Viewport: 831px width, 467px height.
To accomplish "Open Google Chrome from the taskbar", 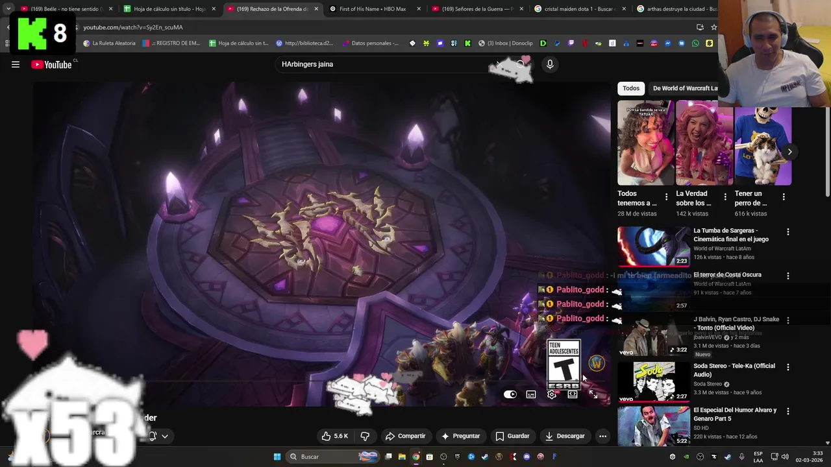I will 415,457.
